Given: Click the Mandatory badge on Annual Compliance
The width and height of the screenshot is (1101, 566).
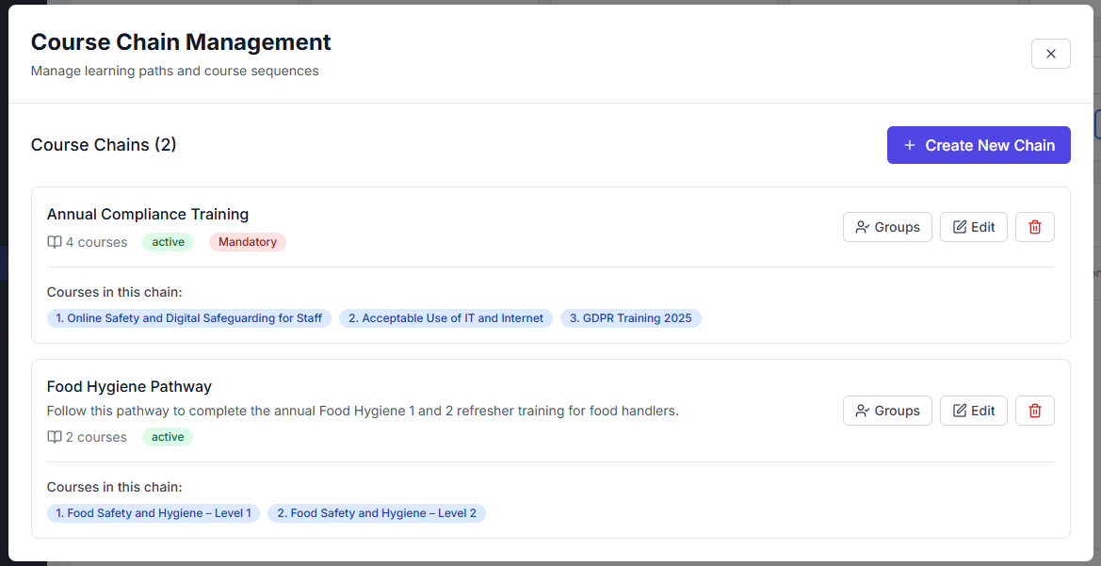Looking at the screenshot, I should pyautogui.click(x=248, y=242).
